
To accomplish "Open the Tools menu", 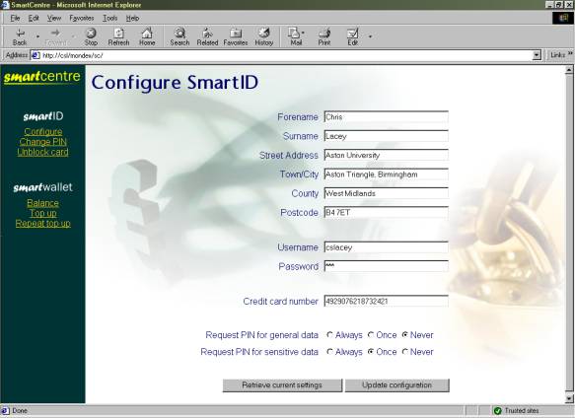I will point(109,18).
